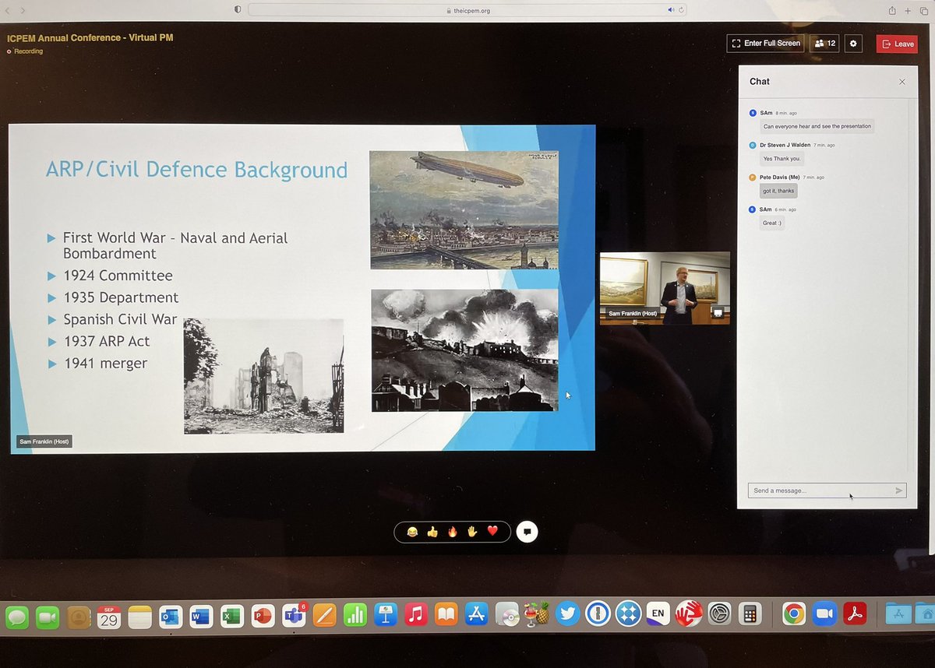Open System Preferences from the Dock
The image size is (935, 668).
[x=720, y=614]
